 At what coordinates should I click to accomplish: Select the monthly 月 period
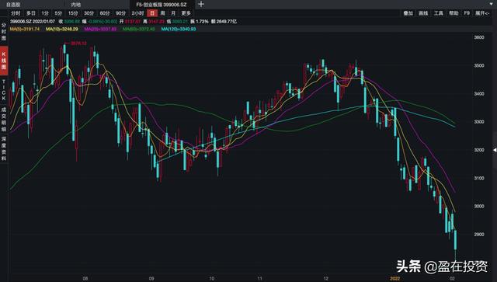(x=173, y=13)
